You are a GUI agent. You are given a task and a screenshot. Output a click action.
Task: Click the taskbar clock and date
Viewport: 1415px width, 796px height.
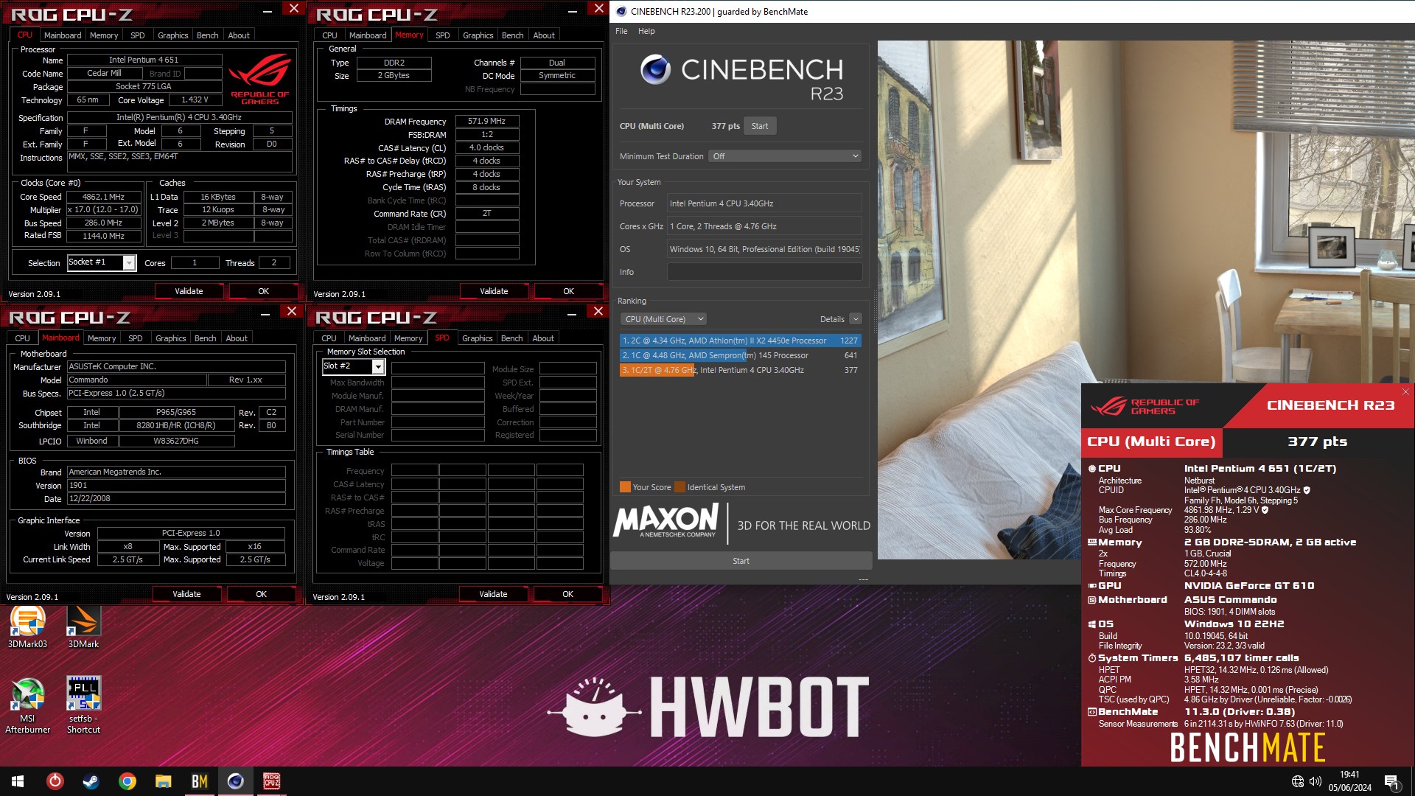(1349, 781)
